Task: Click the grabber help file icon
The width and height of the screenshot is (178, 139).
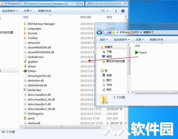Action: [x=25, y=62]
